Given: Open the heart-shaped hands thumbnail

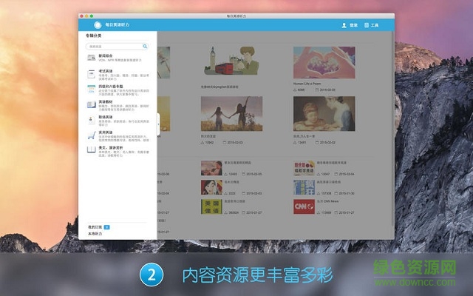Looking at the screenshot, I should point(324,62).
